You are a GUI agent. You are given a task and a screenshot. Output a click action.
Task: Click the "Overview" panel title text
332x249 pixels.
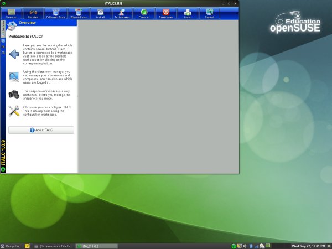pos(27,23)
